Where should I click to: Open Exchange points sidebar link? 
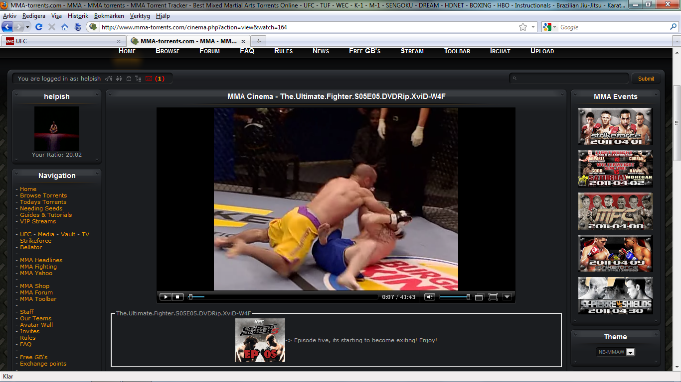[x=43, y=364]
